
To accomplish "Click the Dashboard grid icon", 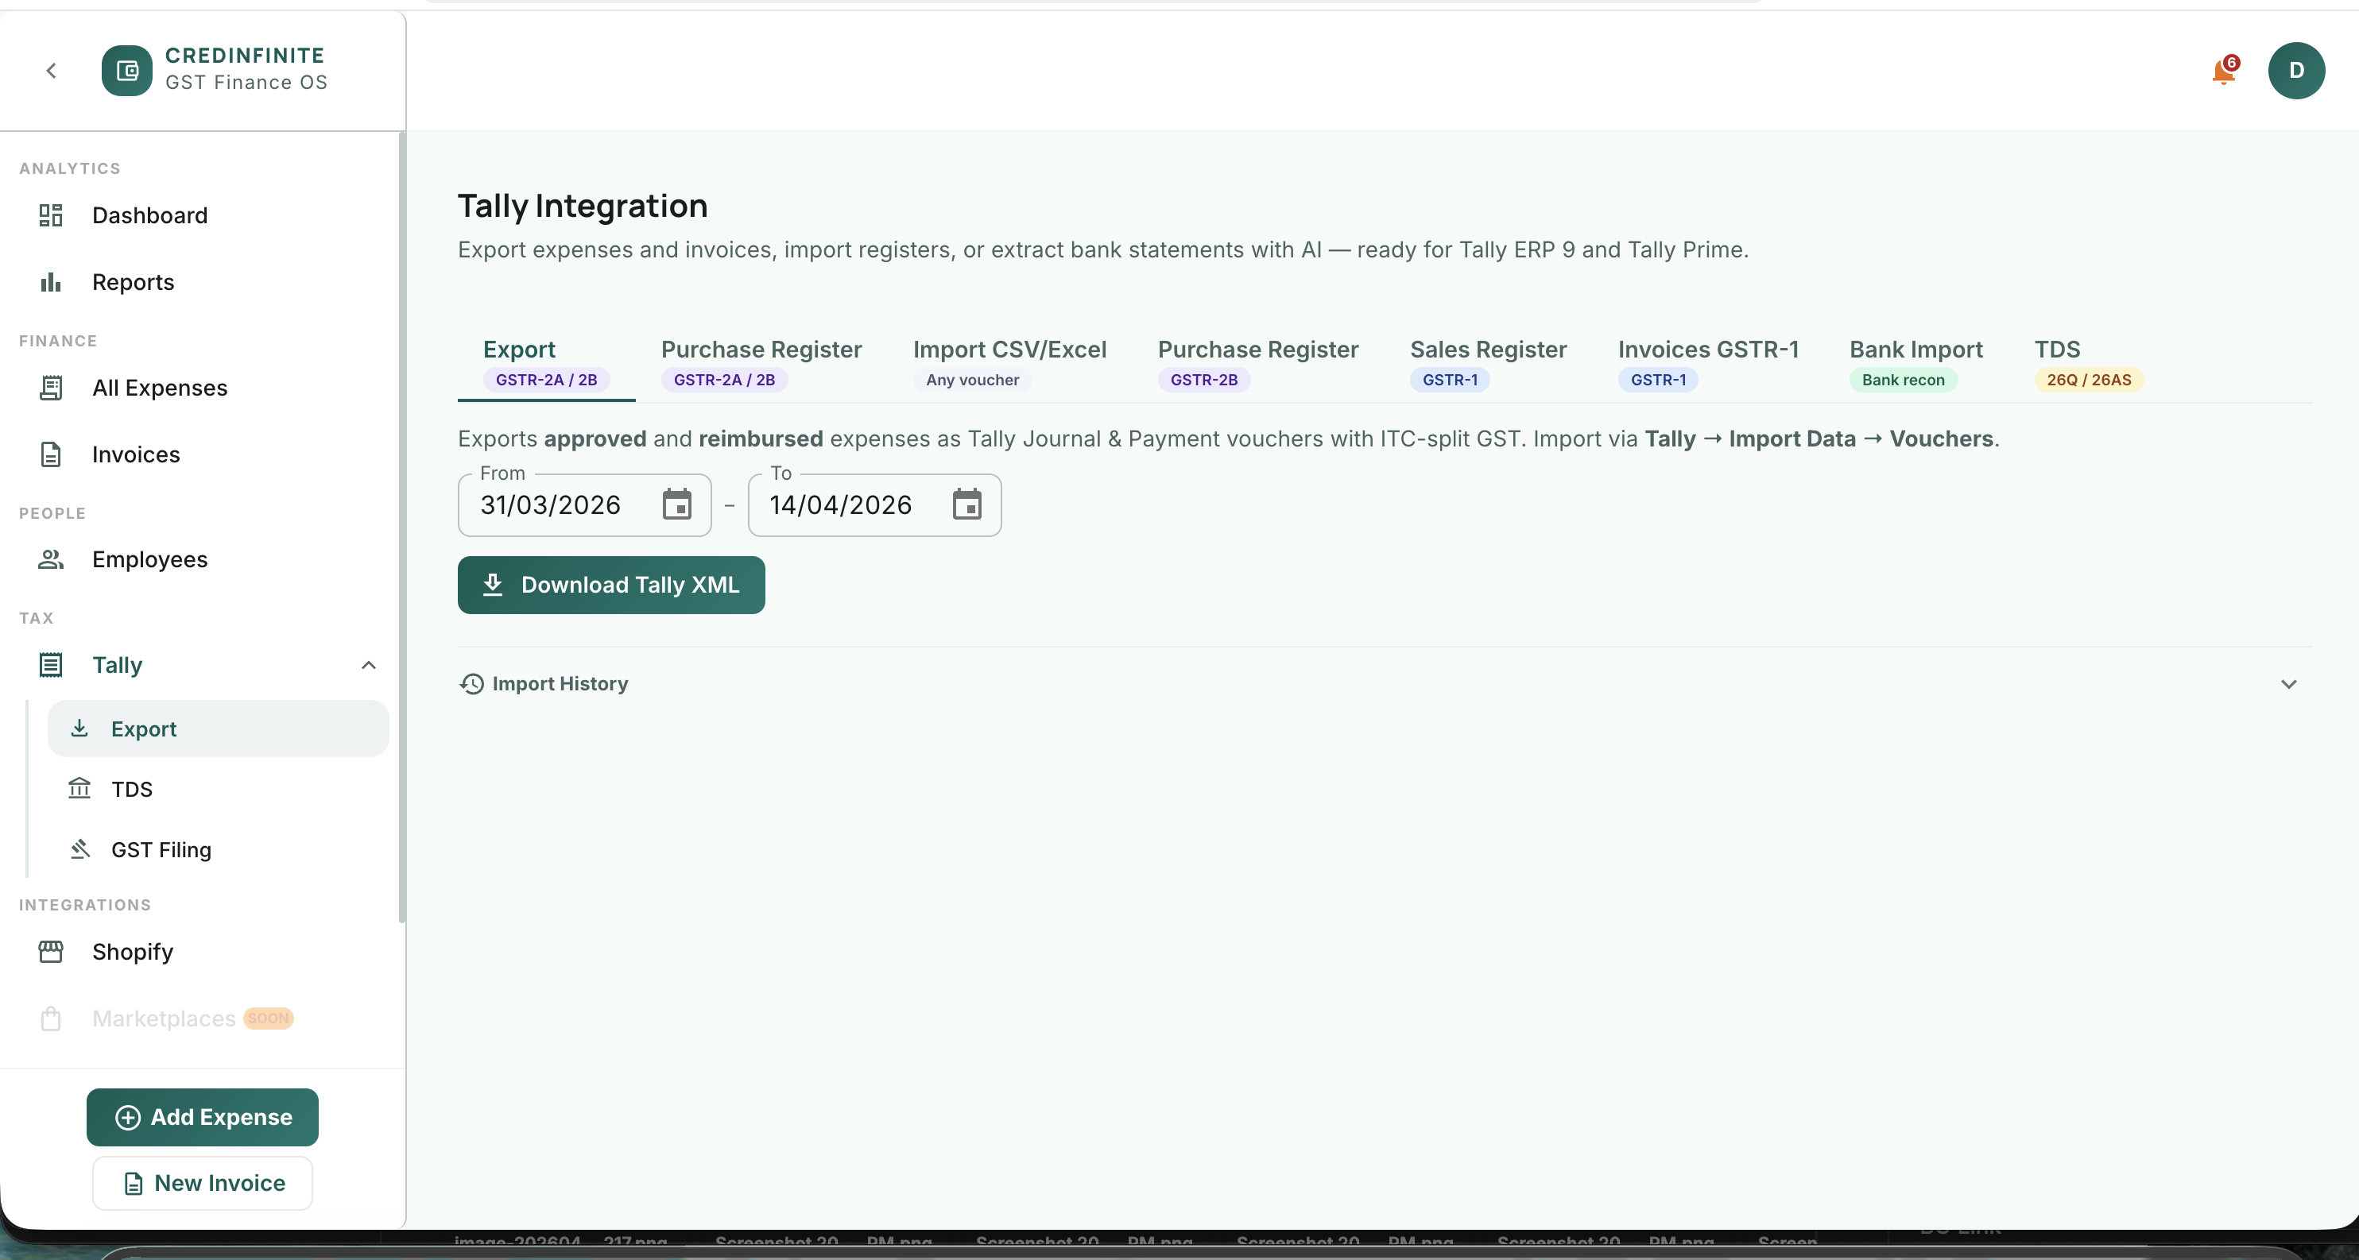I will point(50,215).
